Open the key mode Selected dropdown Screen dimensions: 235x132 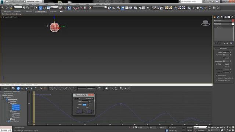click(200, 128)
